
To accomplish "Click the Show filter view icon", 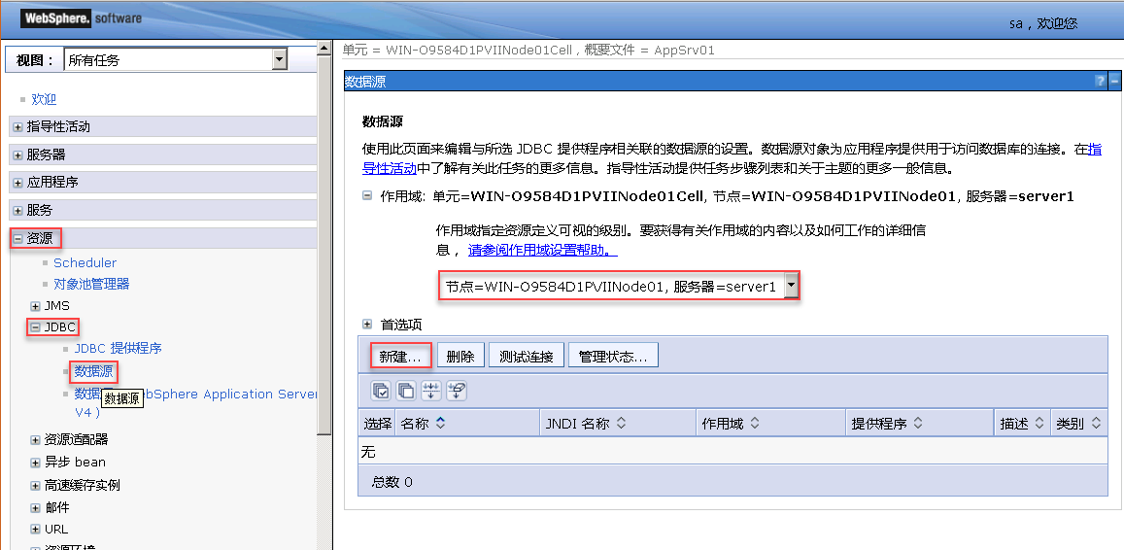I will coord(430,391).
